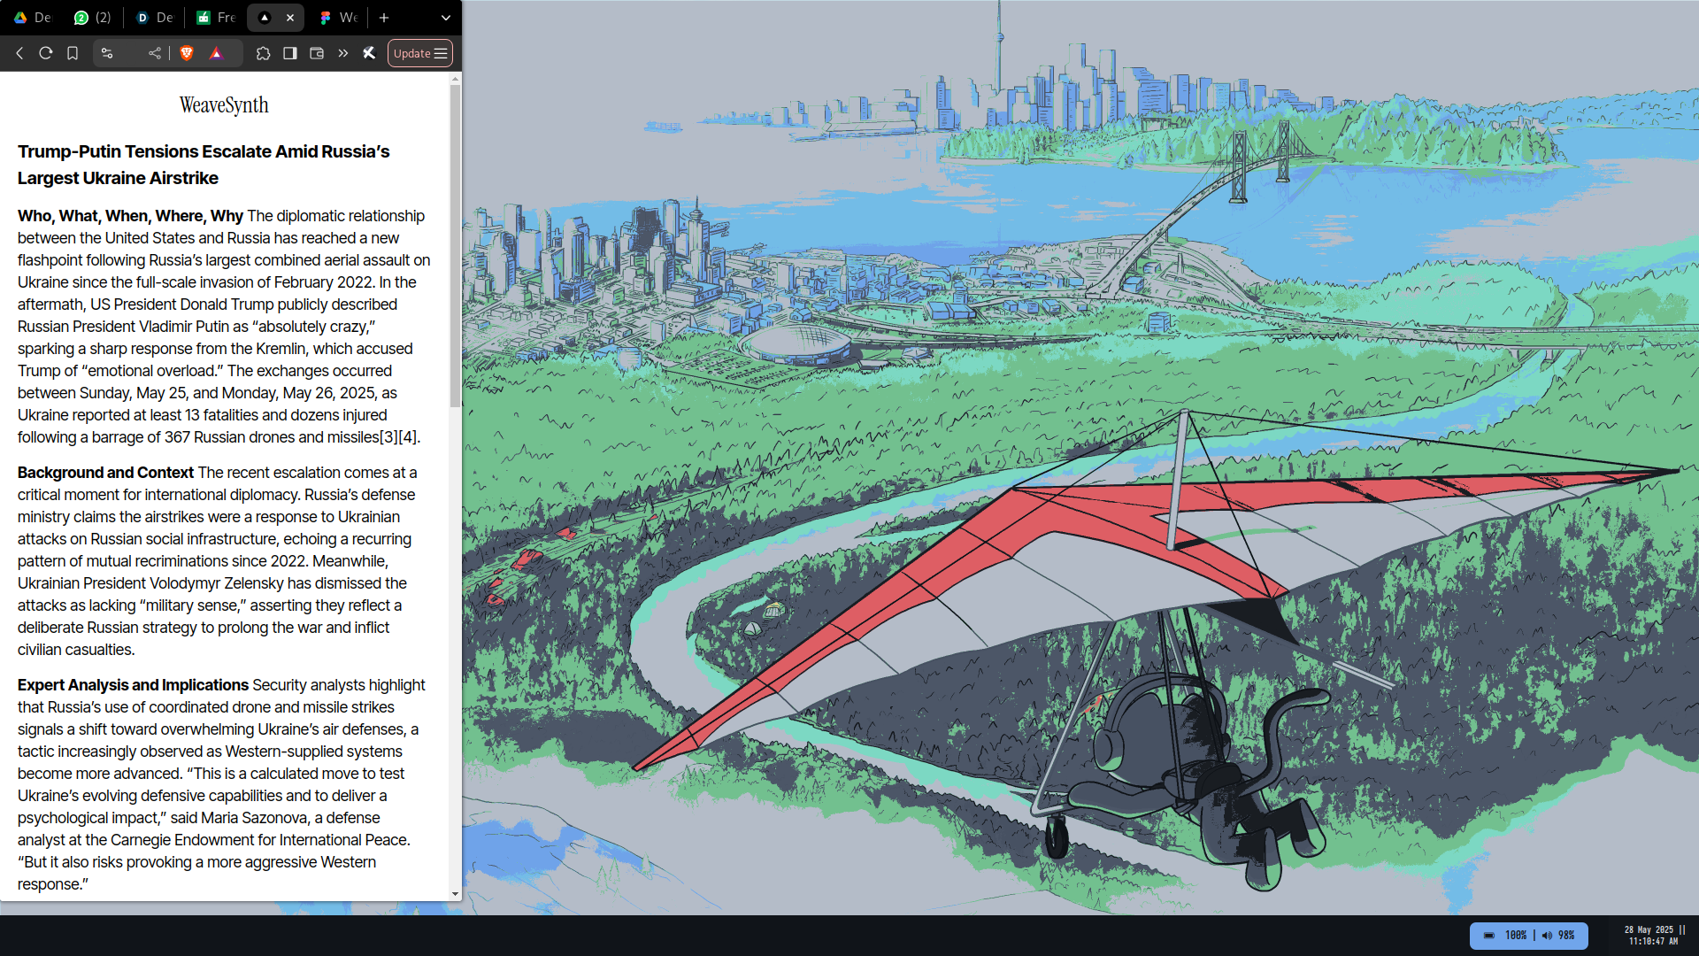This screenshot has width=1699, height=956.
Task: Switch to the WhatsApp (2) tab
Action: click(x=93, y=18)
